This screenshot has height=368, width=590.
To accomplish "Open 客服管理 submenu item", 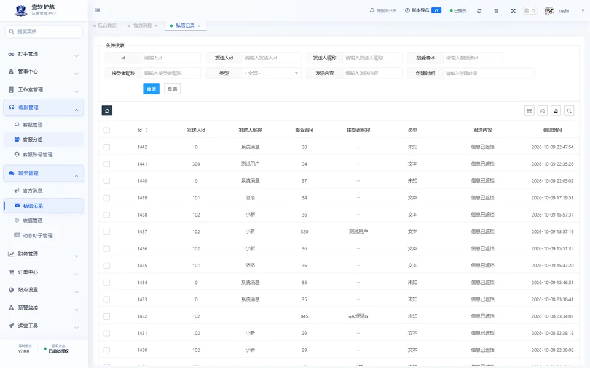I will [x=44, y=125].
